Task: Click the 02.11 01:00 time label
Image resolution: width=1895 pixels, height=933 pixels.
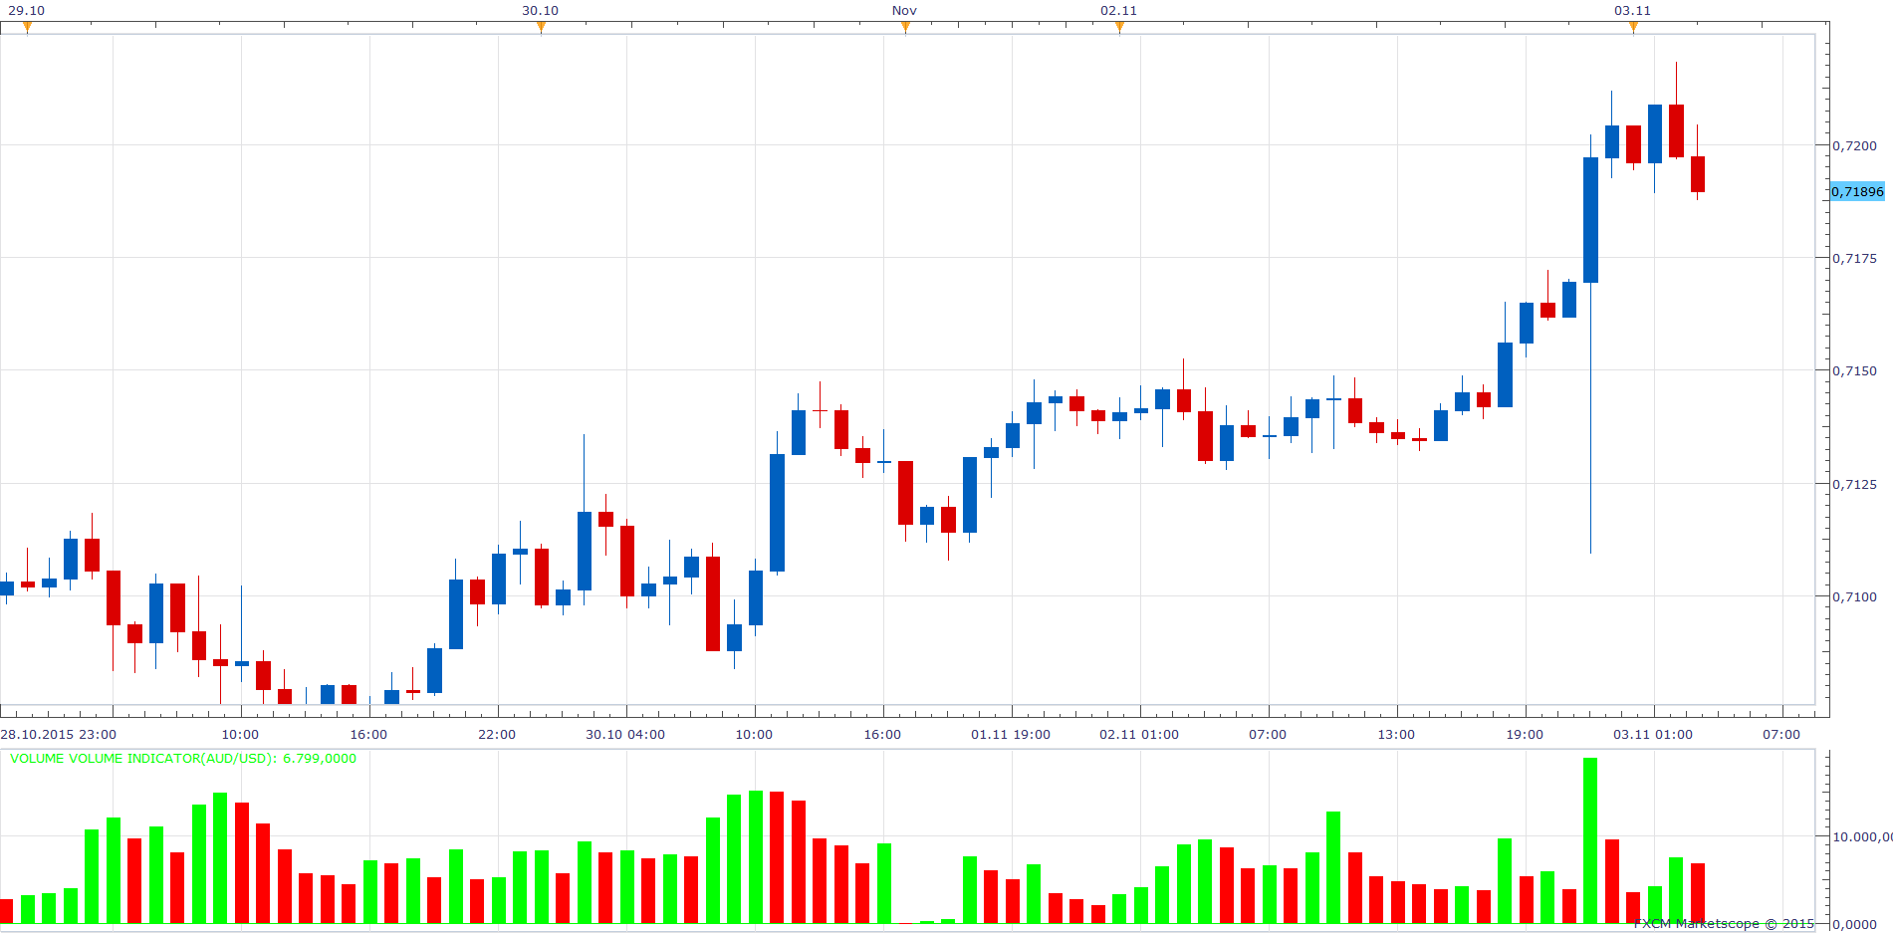Action: coord(1139,734)
